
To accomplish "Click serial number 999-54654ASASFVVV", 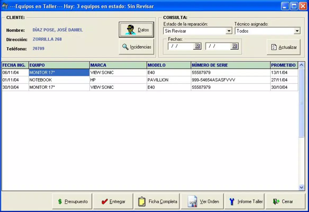I will click(231, 80).
